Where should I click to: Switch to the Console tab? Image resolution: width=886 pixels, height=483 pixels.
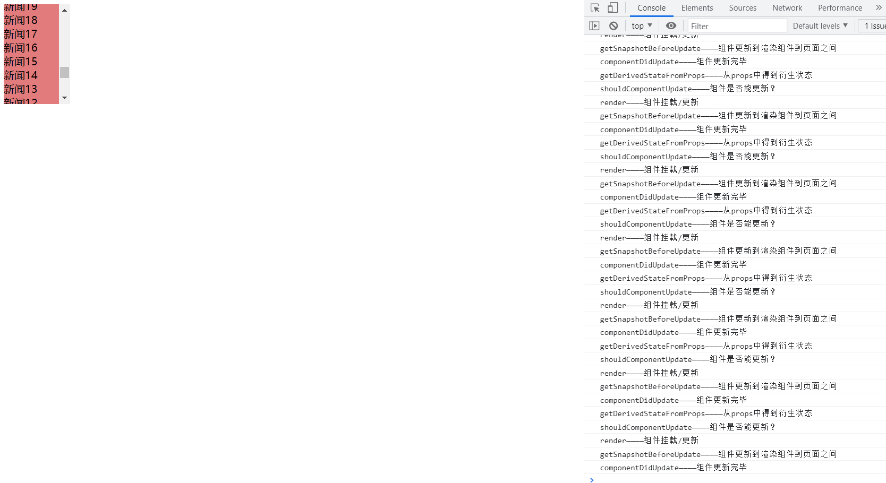pos(651,8)
